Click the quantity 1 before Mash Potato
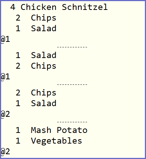 point(18,130)
